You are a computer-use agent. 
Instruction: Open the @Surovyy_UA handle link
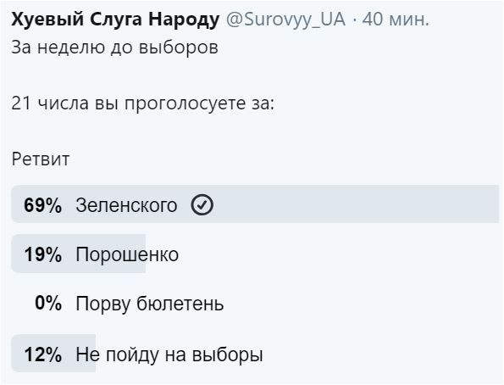pyautogui.click(x=285, y=20)
